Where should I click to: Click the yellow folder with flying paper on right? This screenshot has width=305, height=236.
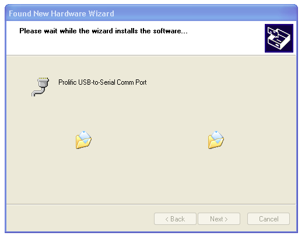coord(216,140)
